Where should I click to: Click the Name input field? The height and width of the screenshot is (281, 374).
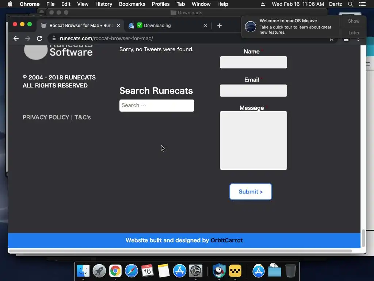(x=253, y=62)
